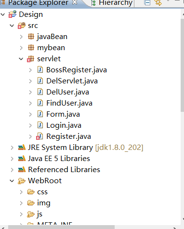Click the css folder icon
The width and height of the screenshot is (184, 229).
point(31,192)
